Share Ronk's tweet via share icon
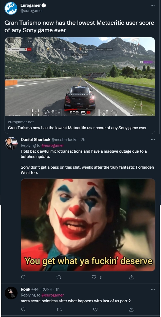161x317 pixels. (x=131, y=310)
